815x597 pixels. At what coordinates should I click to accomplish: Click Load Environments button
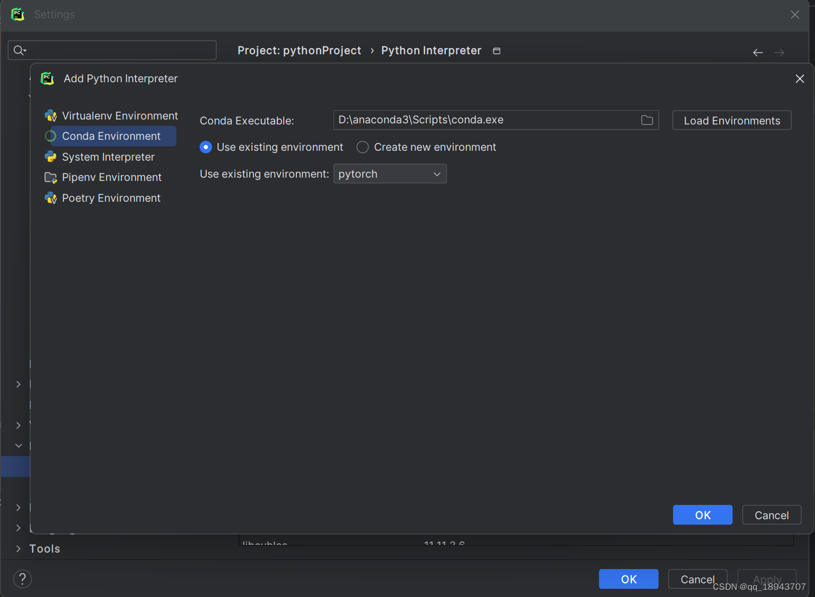click(x=732, y=121)
